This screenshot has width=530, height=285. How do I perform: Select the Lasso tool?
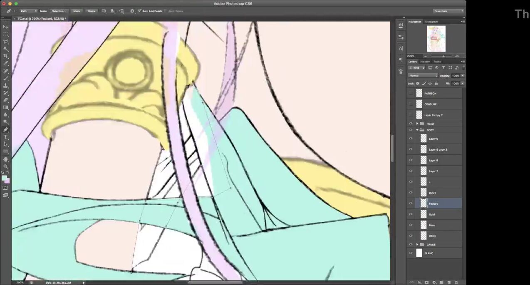coord(5,41)
